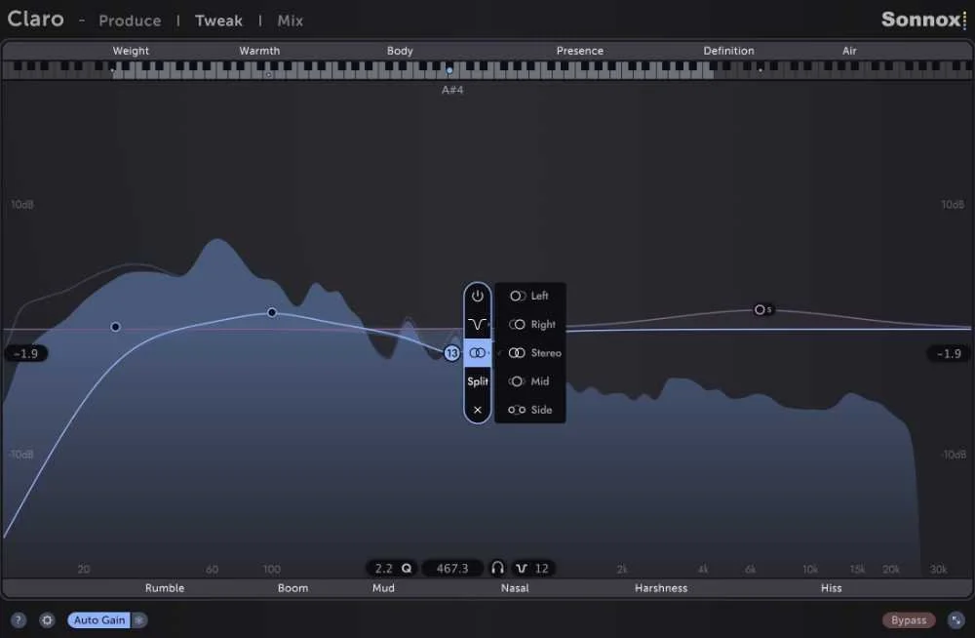Solo the band with the headphones icon

[497, 568]
